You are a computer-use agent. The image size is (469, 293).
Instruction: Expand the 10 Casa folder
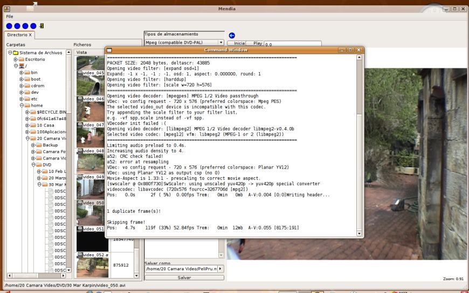(27, 125)
